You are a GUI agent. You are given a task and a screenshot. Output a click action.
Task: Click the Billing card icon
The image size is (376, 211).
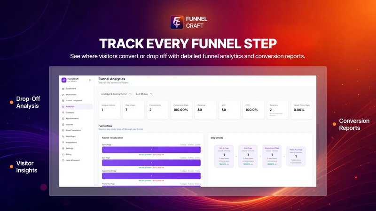coord(63,154)
